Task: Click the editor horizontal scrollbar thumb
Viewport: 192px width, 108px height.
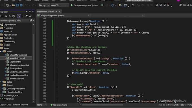Action: [x=102, y=105]
